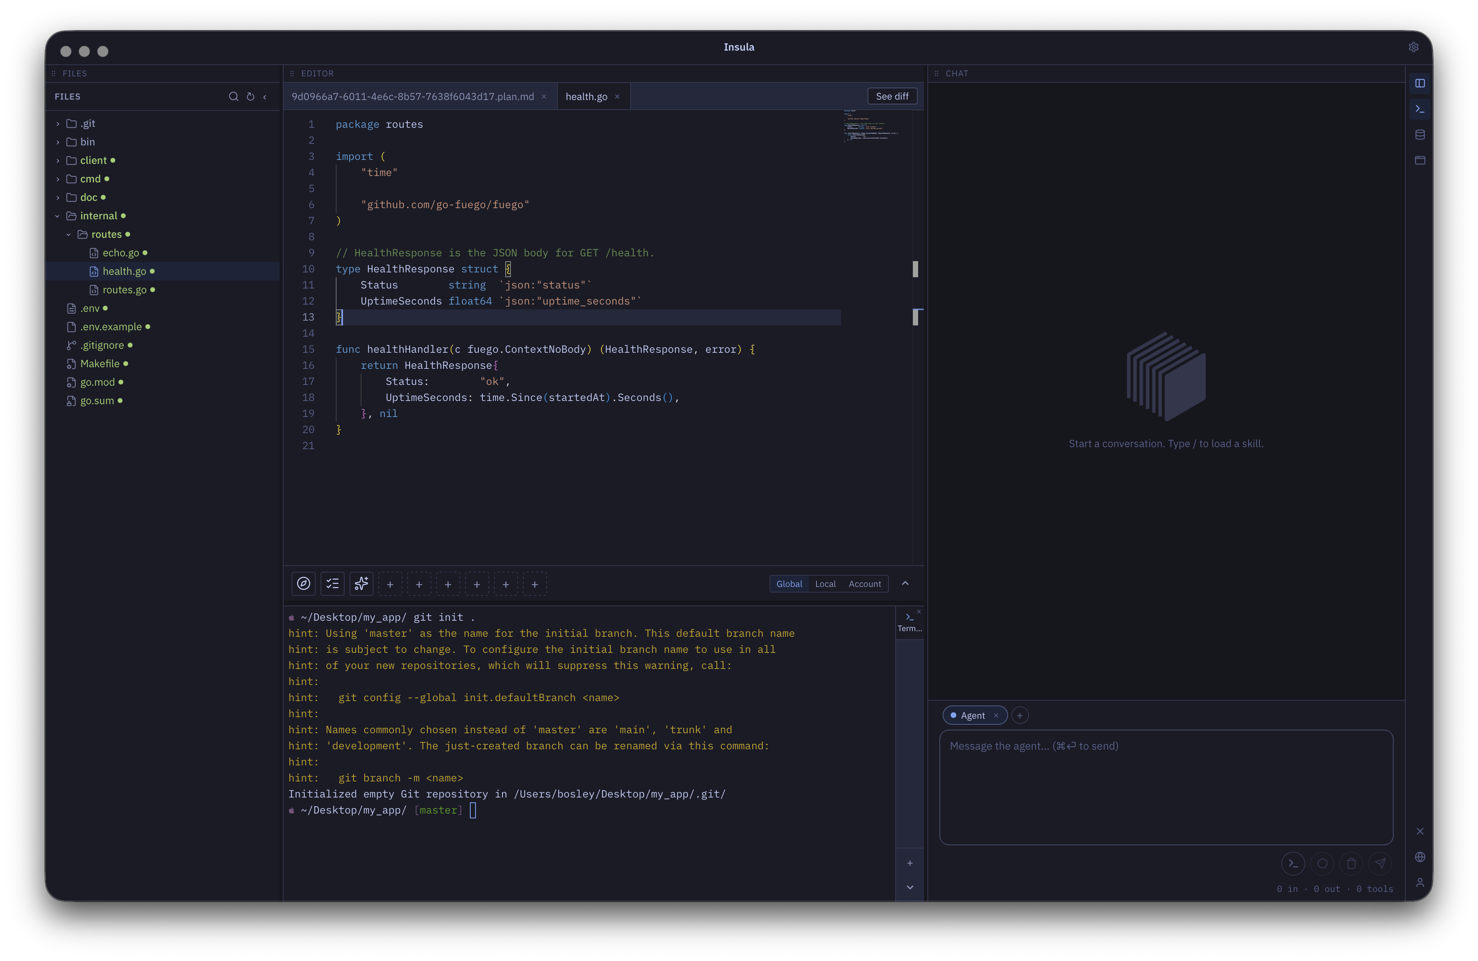Click the line "package routes" in the editor
Viewport: 1478px width, 961px height.
tap(380, 124)
